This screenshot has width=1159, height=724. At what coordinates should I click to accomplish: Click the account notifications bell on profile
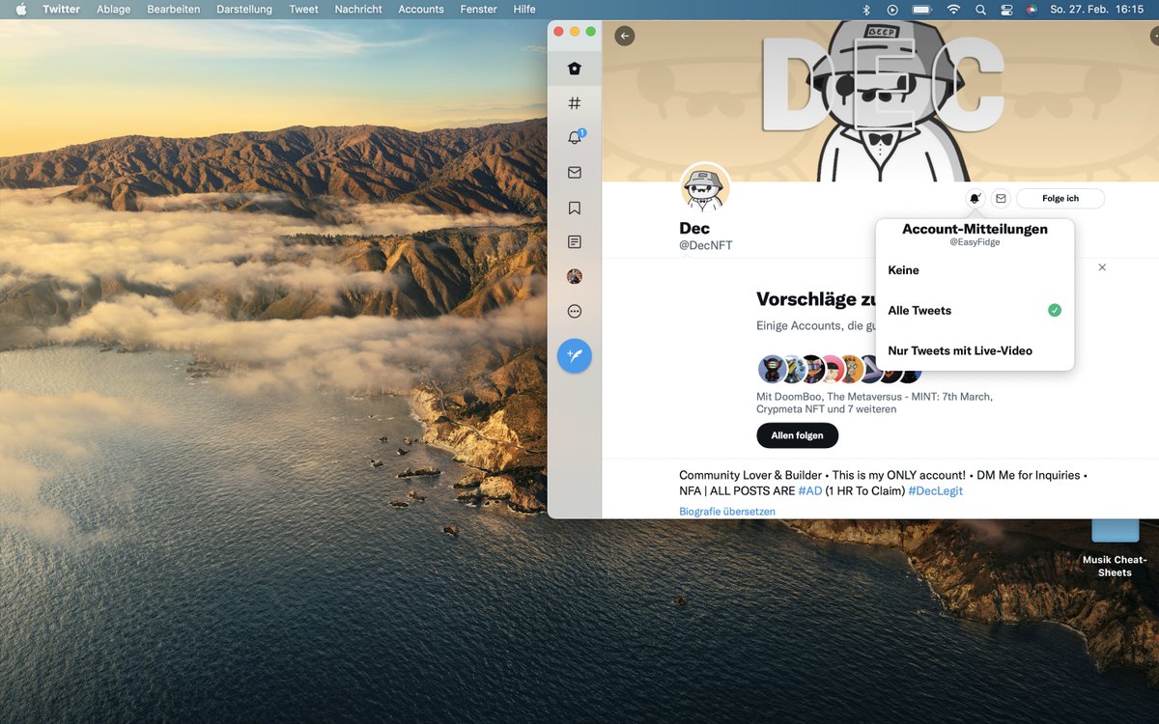(x=975, y=198)
